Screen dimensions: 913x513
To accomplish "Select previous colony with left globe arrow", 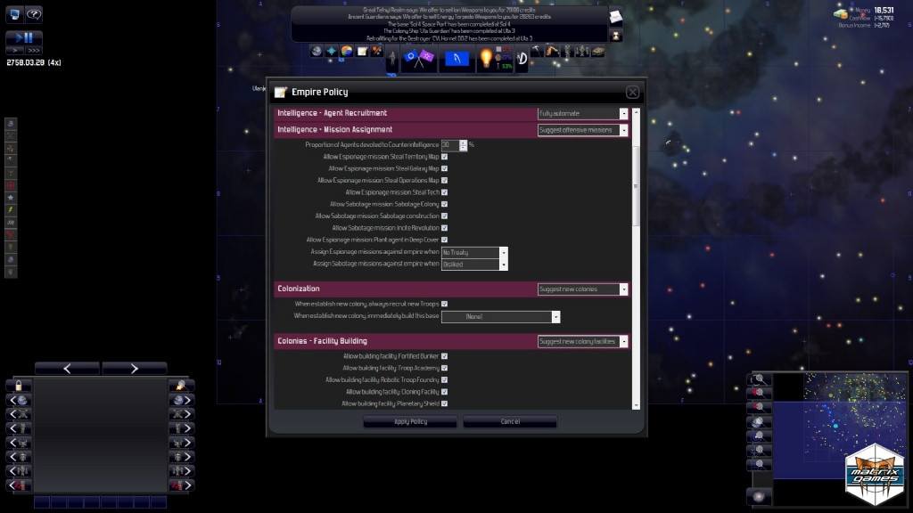I will pos(19,400).
